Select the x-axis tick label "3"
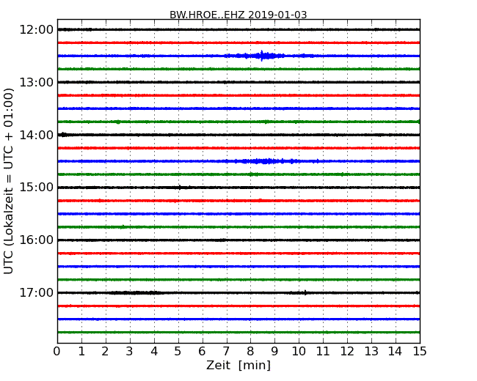 pyautogui.click(x=130, y=352)
